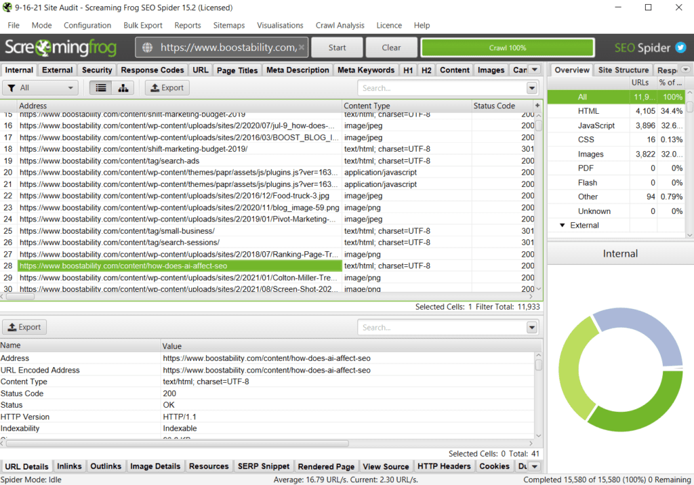694x485 pixels.
Task: Click the top Export button
Action: (x=167, y=87)
